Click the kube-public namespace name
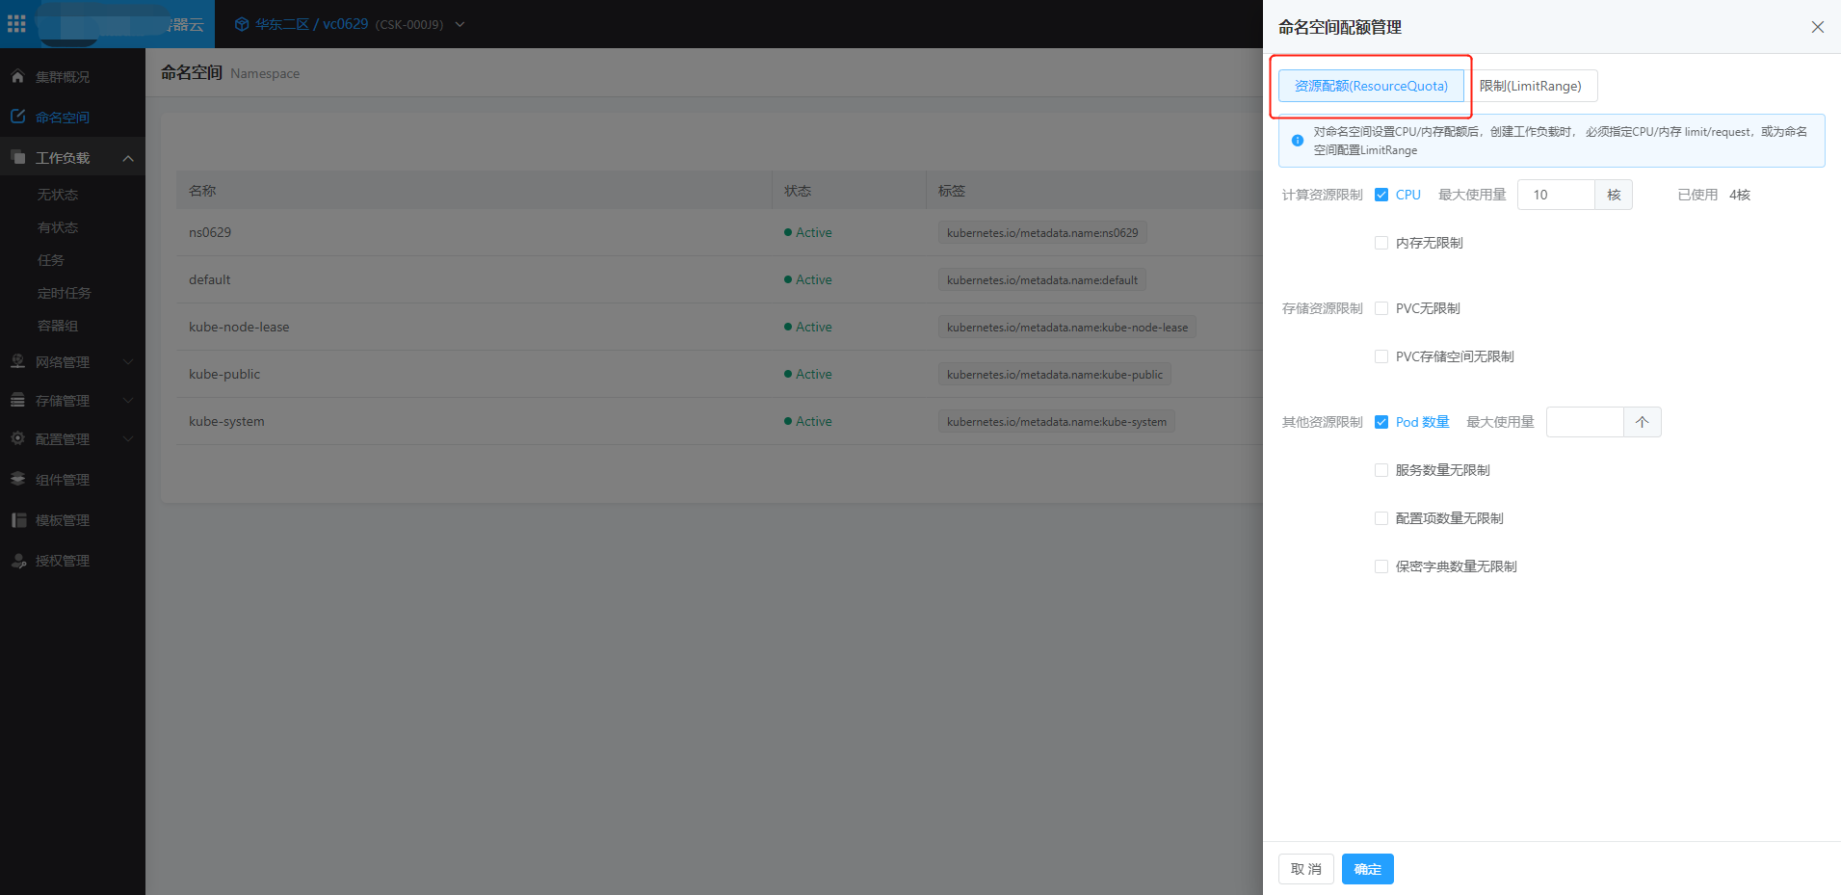 (x=224, y=374)
